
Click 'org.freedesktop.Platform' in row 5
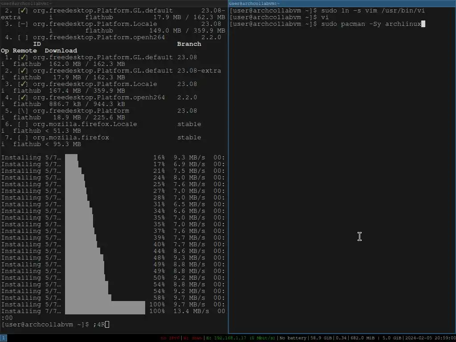coord(81,111)
